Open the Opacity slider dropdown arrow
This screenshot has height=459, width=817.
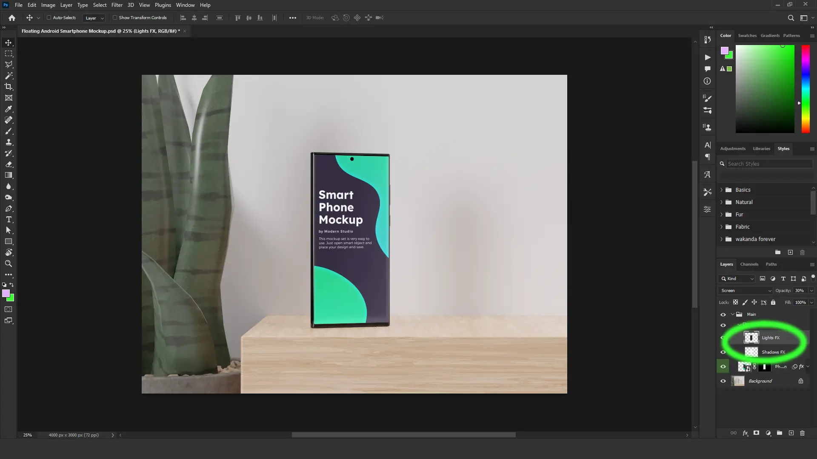pos(811,291)
